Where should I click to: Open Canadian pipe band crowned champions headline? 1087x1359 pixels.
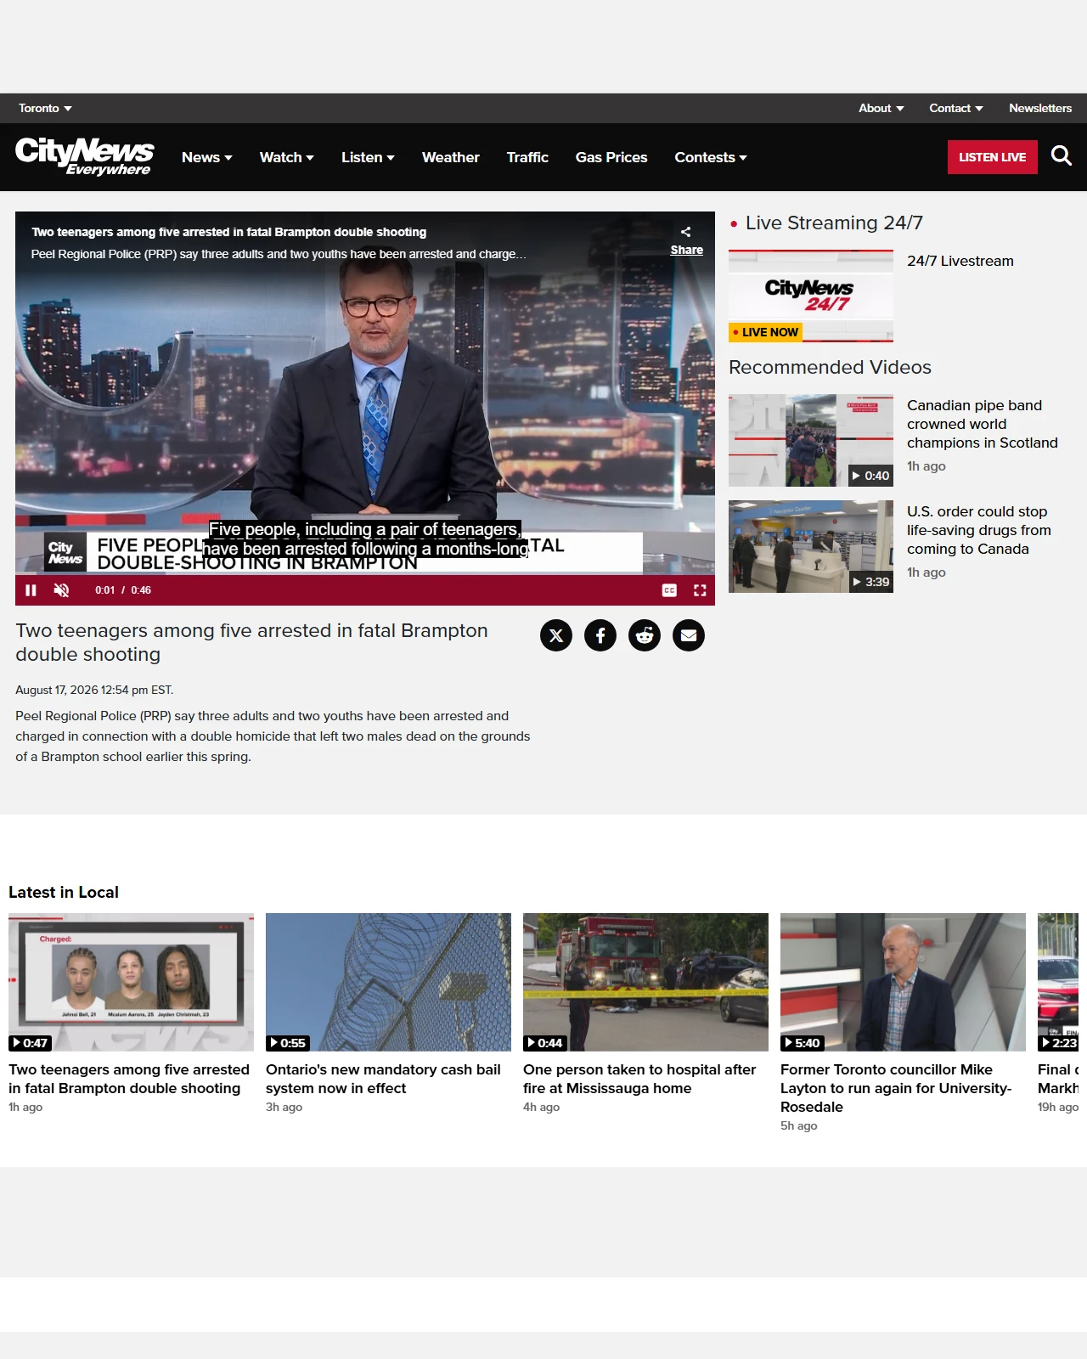pos(982,424)
